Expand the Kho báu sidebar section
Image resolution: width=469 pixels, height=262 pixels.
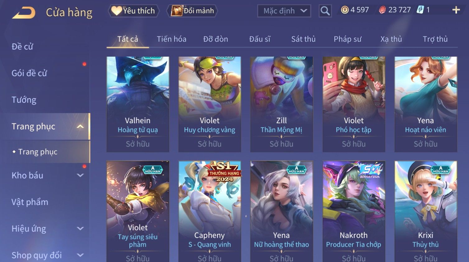pyautogui.click(x=80, y=175)
